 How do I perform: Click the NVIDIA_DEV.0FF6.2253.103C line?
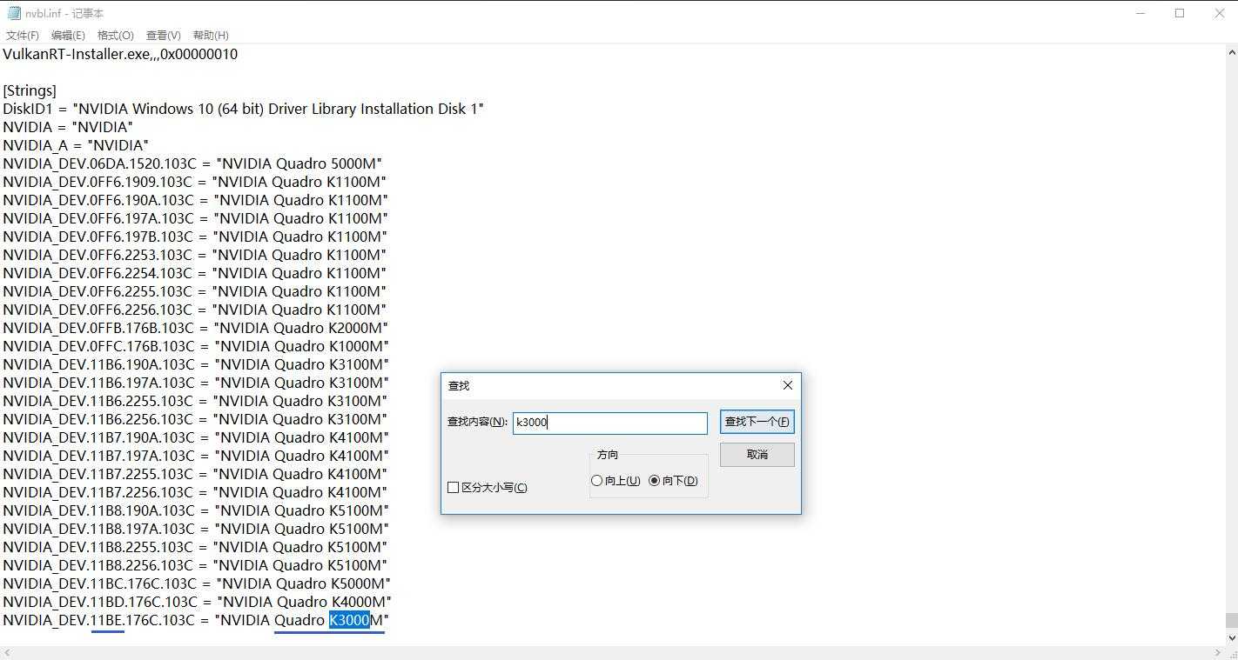[194, 255]
